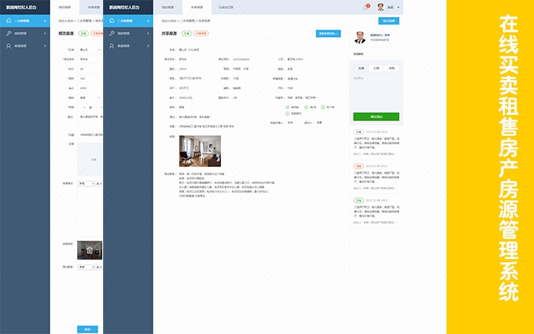Open 经纪人后台 breadcrumb link in 共享房源 window

168,21
